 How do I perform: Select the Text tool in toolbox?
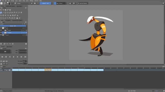[x=3, y=10]
